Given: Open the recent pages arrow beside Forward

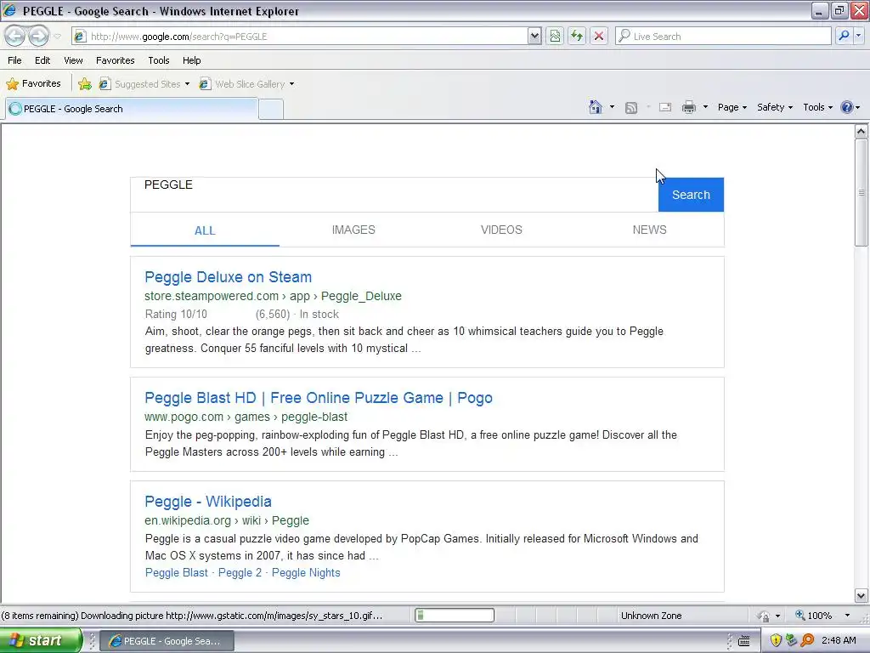Looking at the screenshot, I should (x=57, y=37).
